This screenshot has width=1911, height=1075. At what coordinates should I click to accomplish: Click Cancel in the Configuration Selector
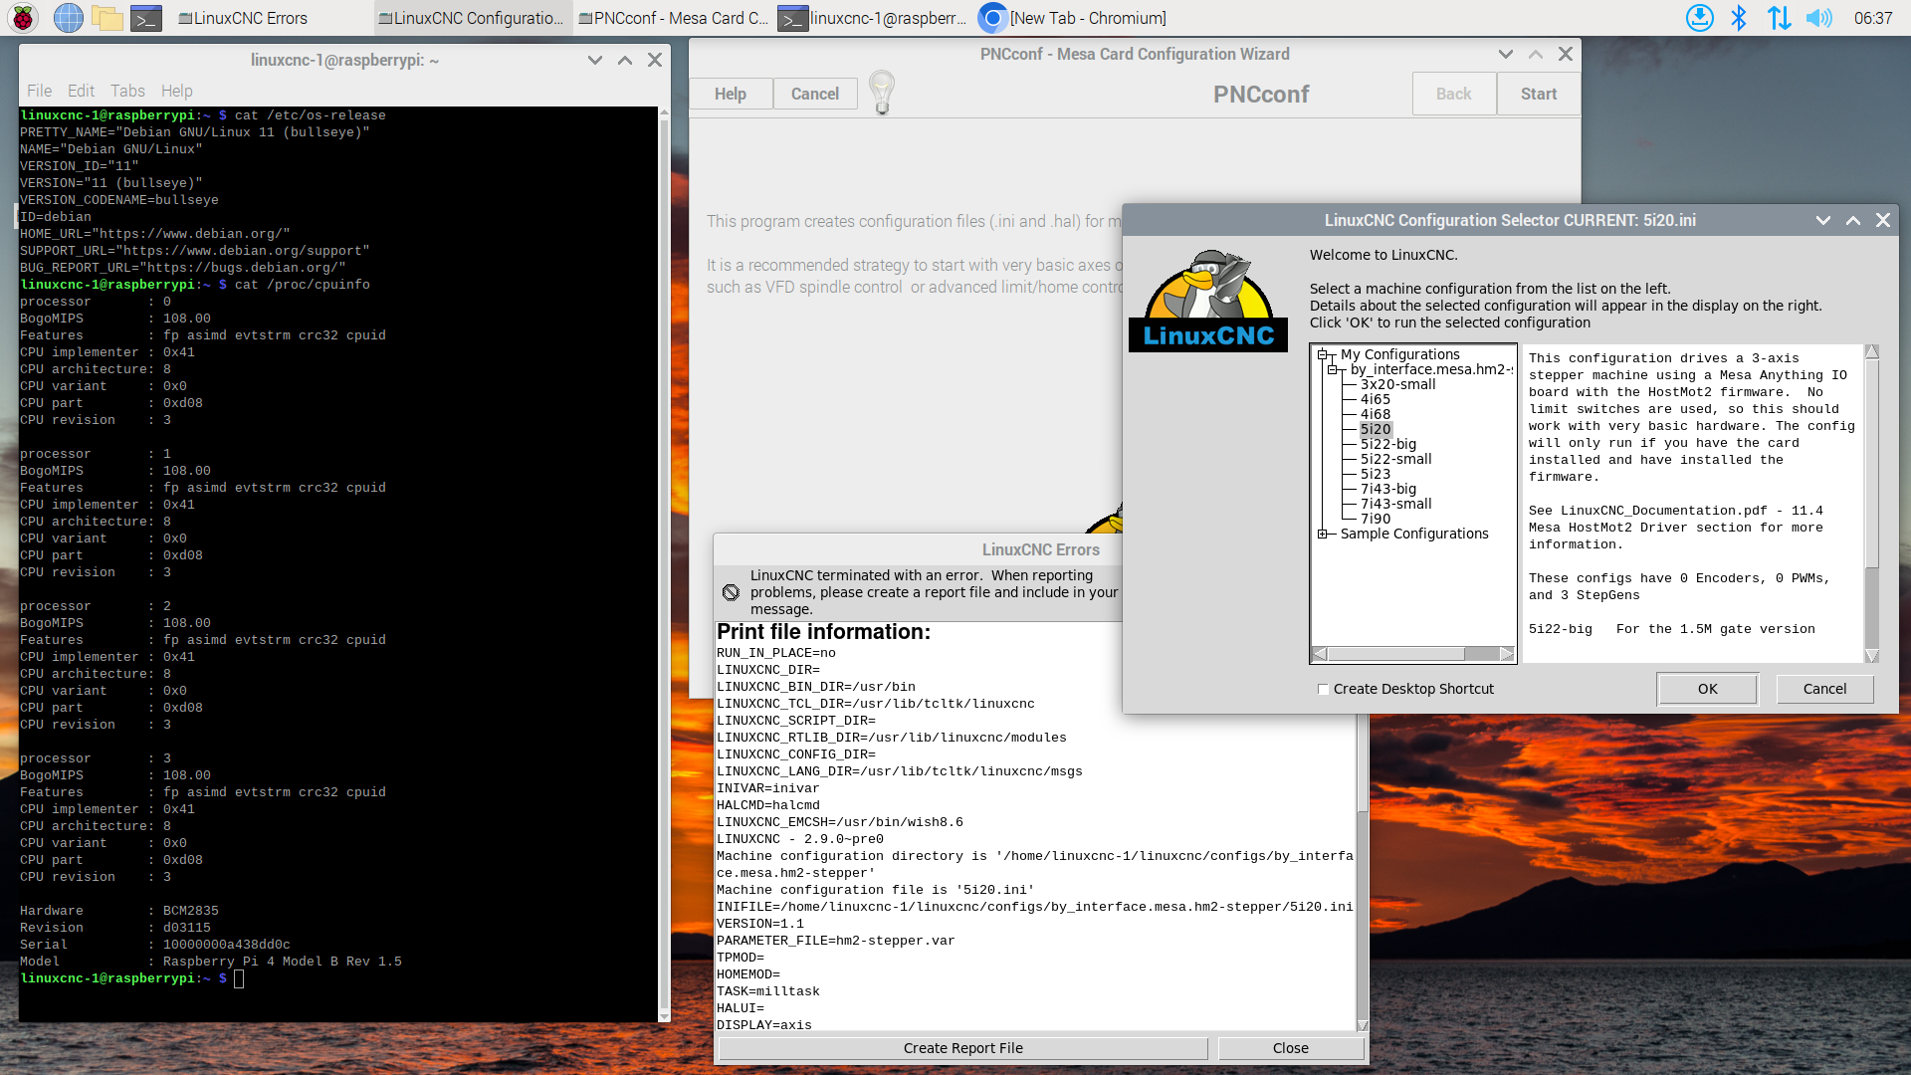click(x=1825, y=689)
